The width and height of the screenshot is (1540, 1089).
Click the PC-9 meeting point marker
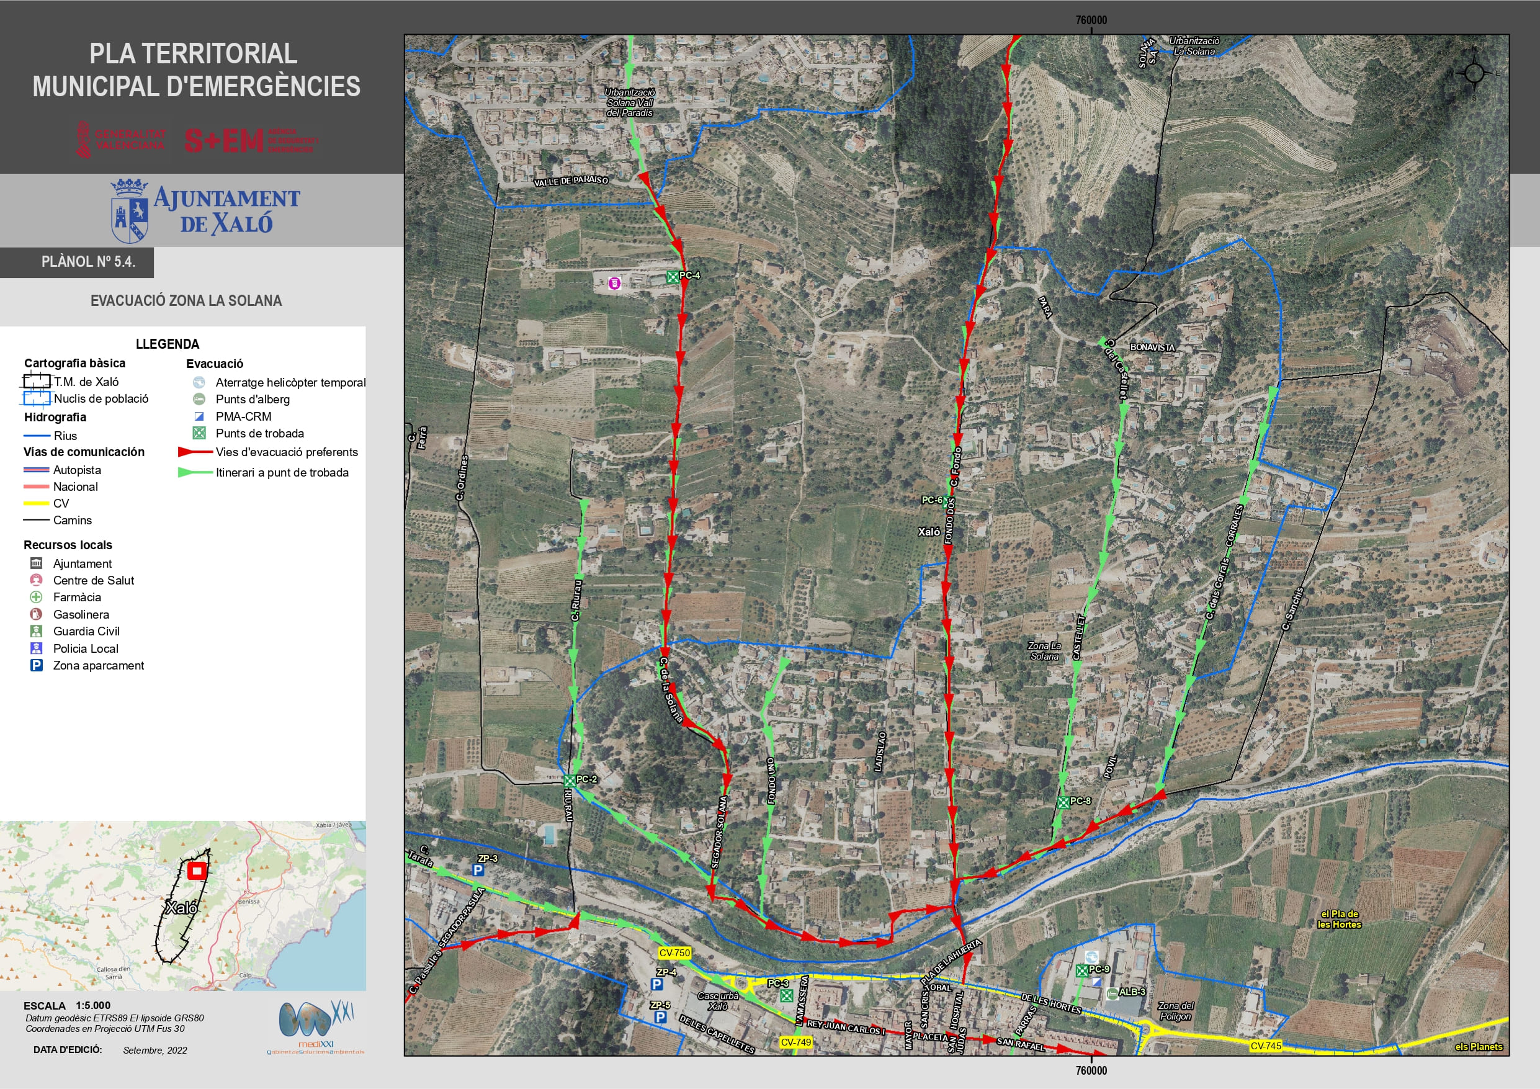click(1081, 970)
